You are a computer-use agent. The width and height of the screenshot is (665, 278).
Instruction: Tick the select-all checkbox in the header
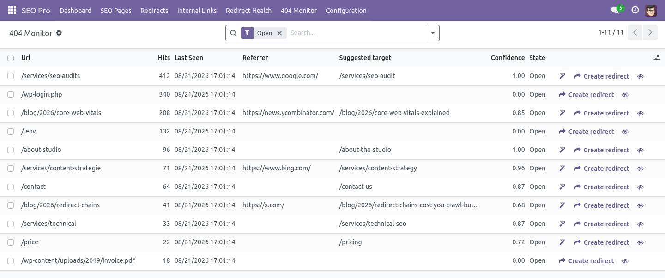(11, 58)
